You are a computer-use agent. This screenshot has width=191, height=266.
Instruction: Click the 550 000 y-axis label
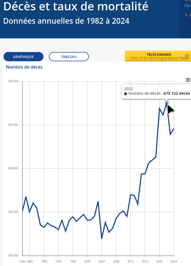pos(13,212)
